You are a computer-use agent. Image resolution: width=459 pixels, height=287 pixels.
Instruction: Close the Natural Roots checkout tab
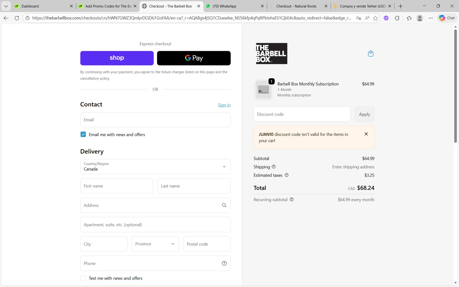pos(326,6)
